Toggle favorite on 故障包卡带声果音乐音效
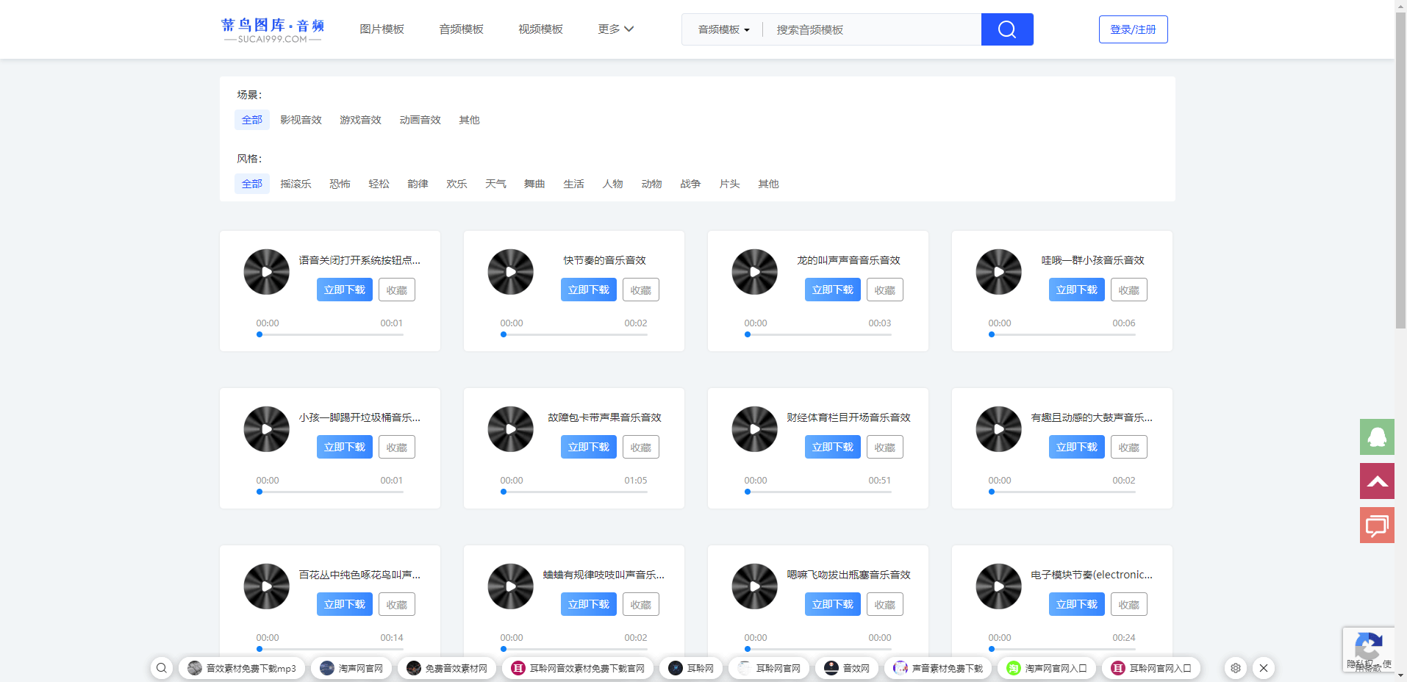The image size is (1407, 682). coord(640,446)
